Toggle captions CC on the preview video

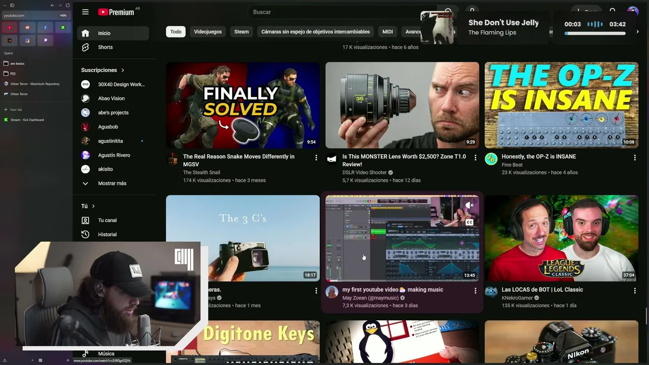pyautogui.click(x=470, y=222)
